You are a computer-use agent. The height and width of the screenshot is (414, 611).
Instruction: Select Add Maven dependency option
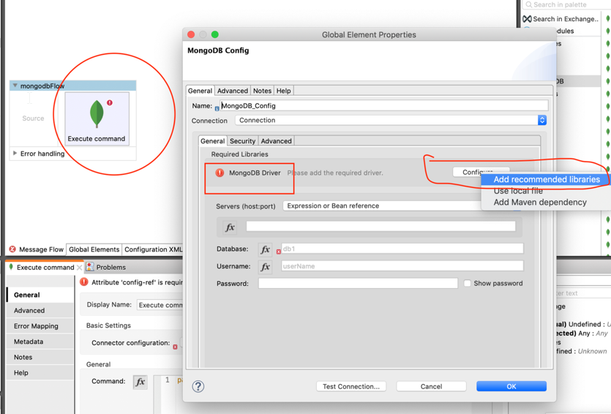pyautogui.click(x=540, y=202)
